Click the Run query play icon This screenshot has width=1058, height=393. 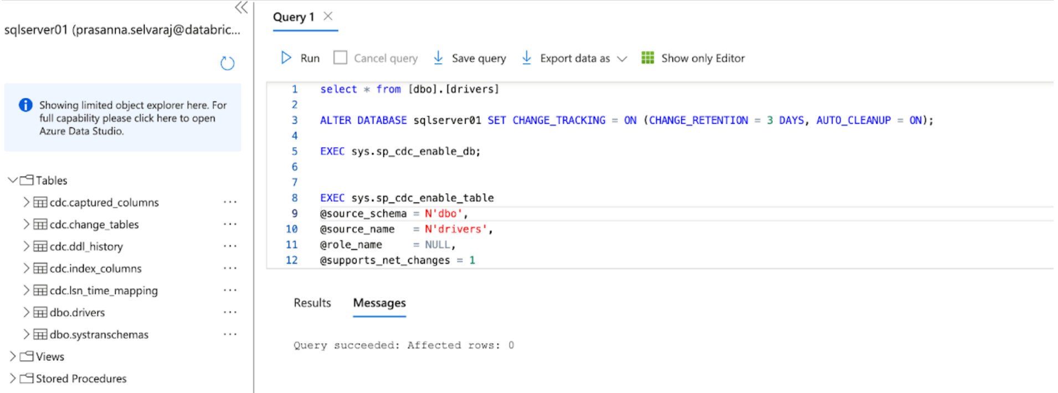286,58
